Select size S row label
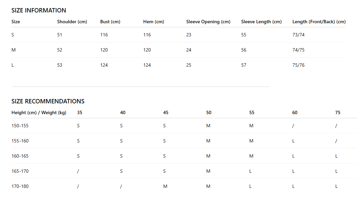The height and width of the screenshot is (197, 357). click(13, 35)
